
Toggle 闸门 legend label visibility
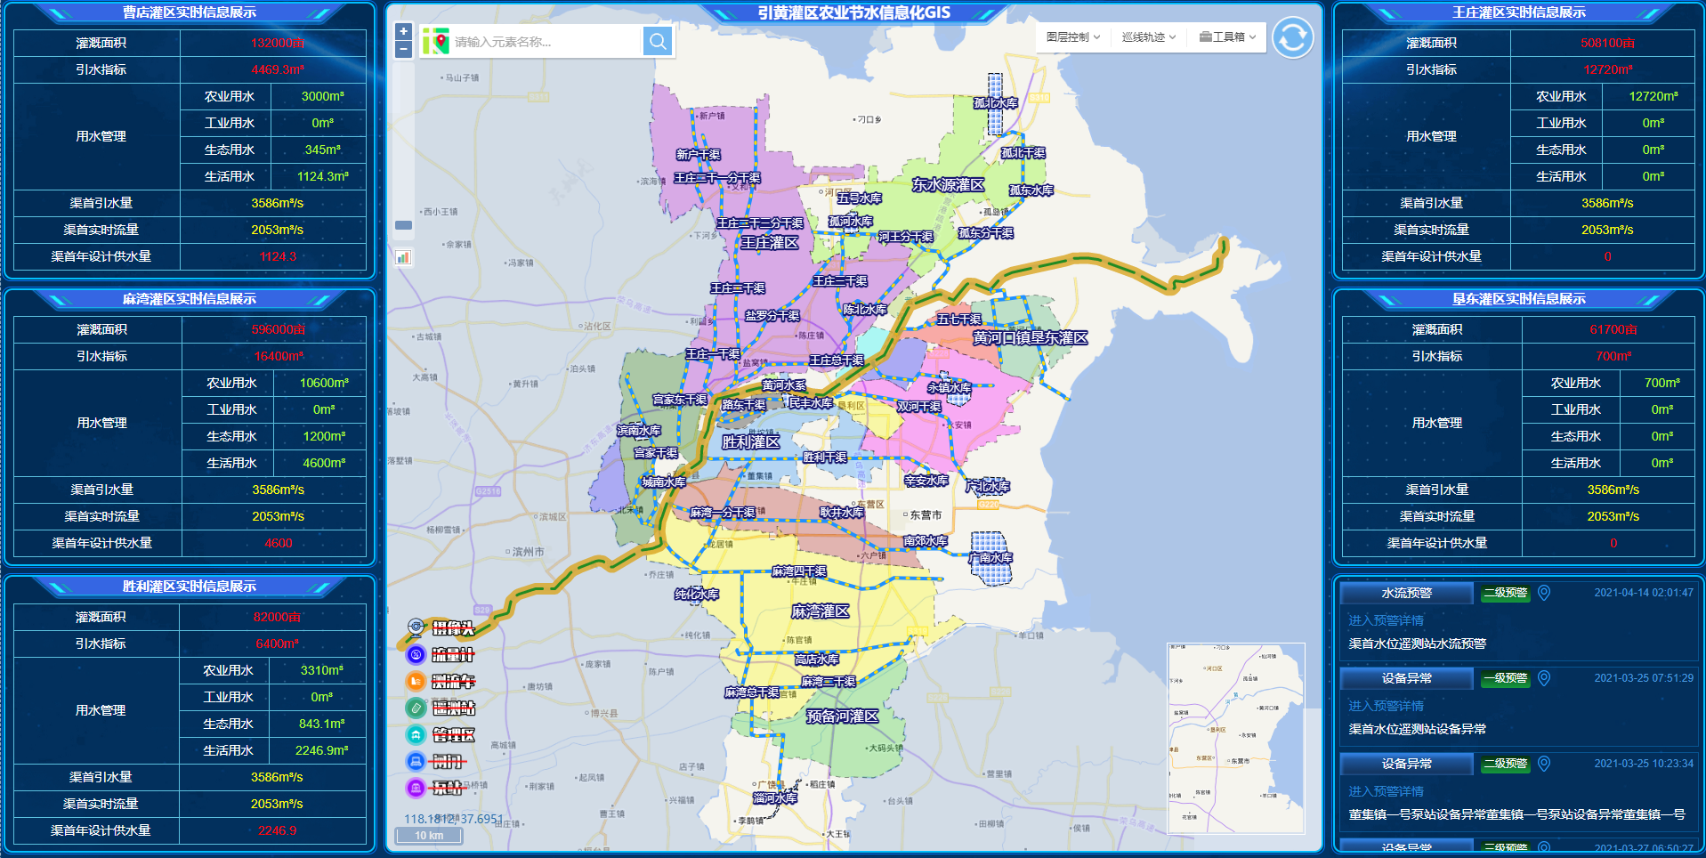pos(449,762)
